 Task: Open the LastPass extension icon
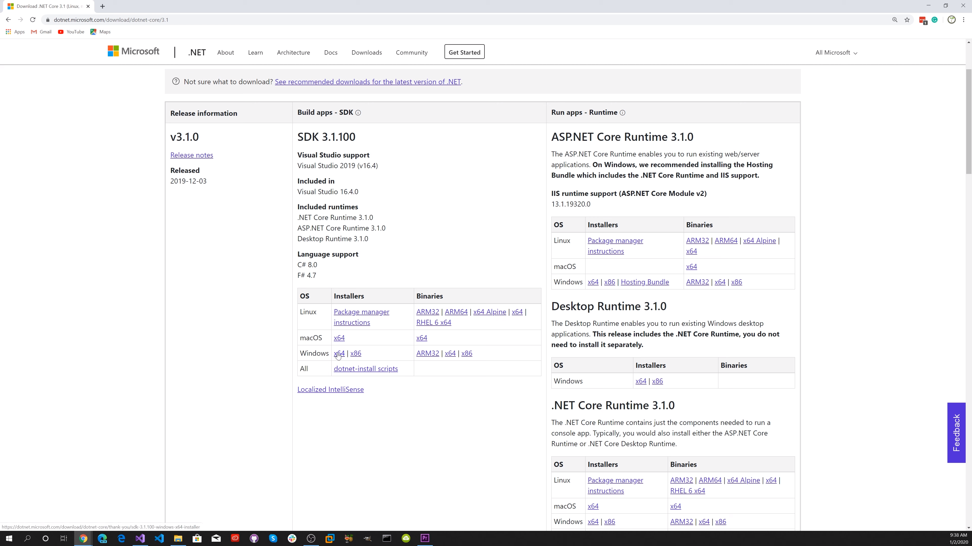(923, 20)
